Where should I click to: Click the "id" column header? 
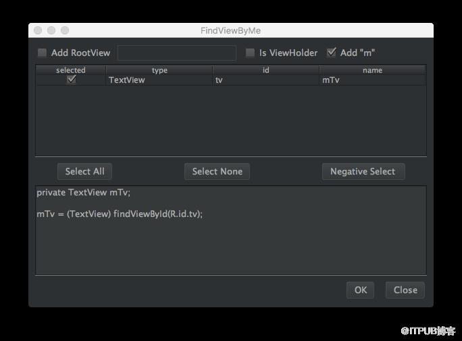pos(265,70)
